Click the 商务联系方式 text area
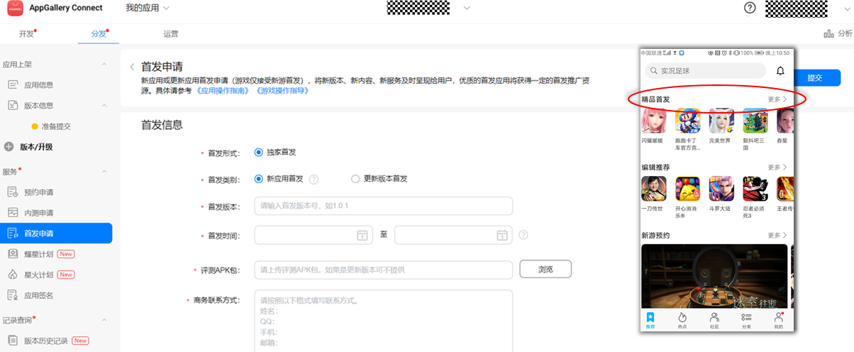This screenshot has width=854, height=352. (x=383, y=321)
